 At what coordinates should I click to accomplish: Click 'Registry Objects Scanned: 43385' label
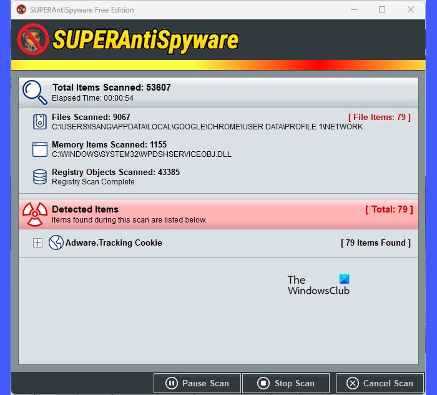tap(116, 172)
